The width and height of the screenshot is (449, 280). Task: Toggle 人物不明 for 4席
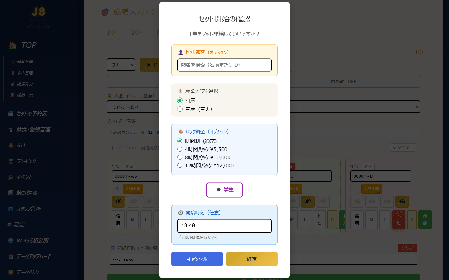point(371,189)
